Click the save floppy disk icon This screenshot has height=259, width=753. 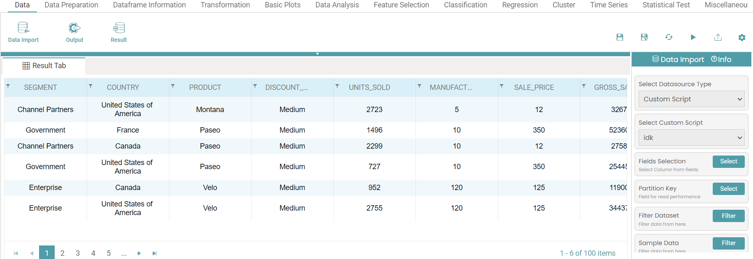coord(620,37)
